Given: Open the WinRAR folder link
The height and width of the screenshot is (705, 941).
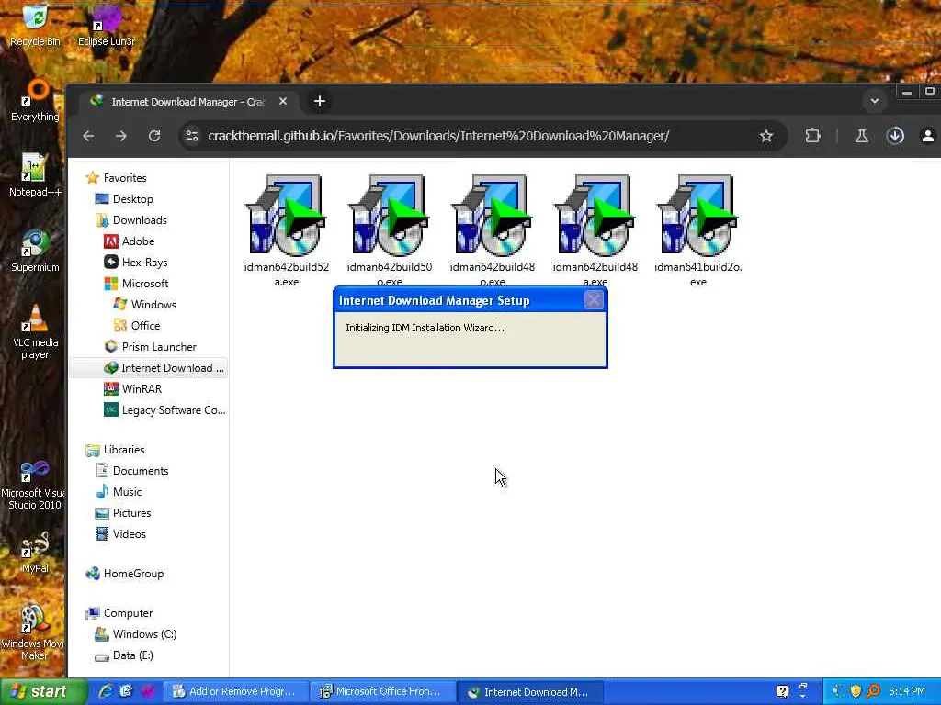Looking at the screenshot, I should (x=132, y=389).
